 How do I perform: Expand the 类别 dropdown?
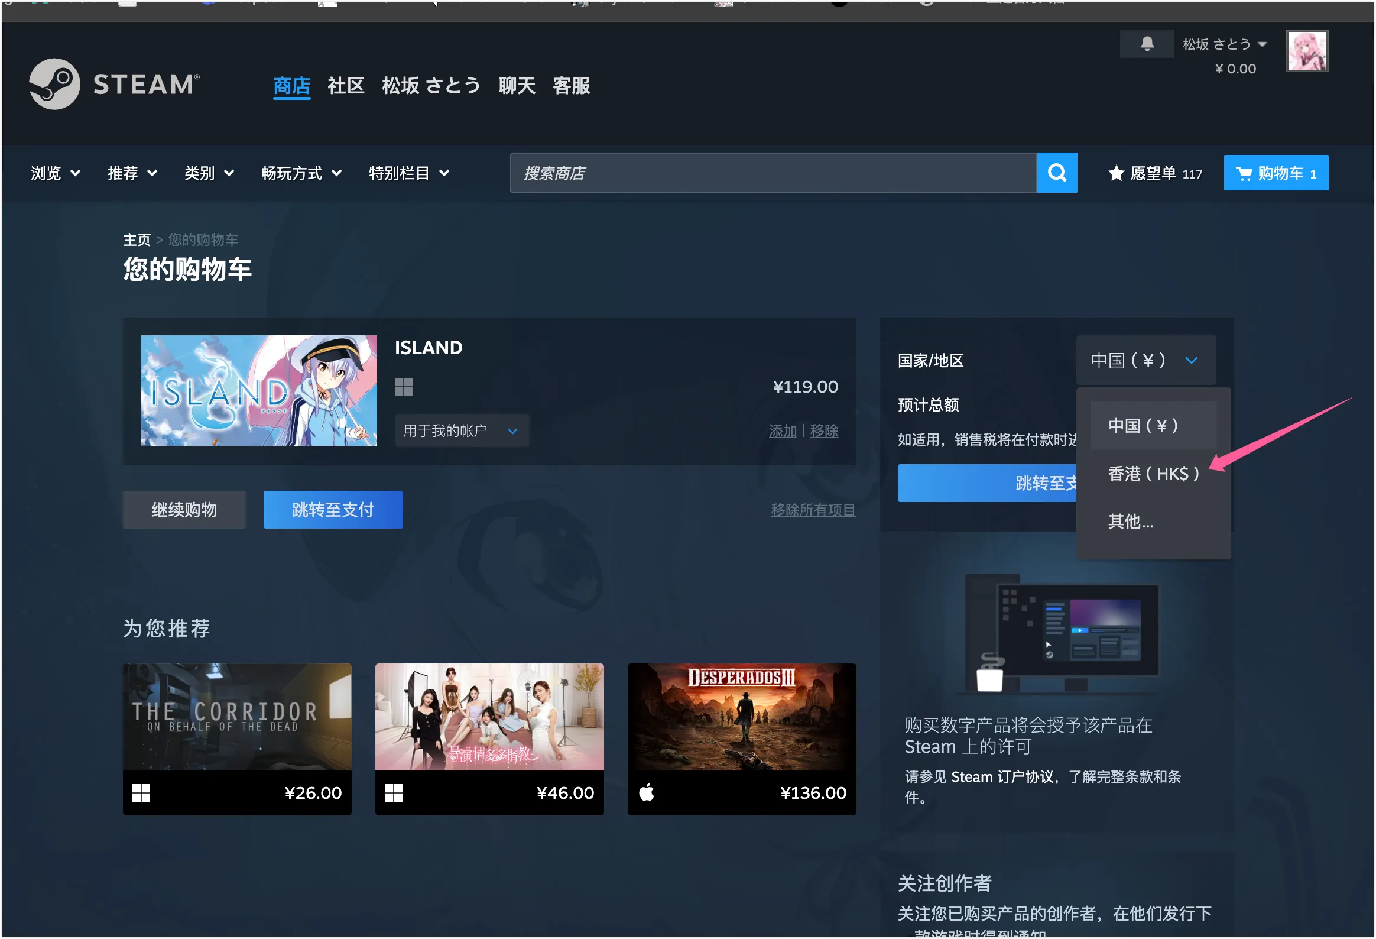click(x=209, y=173)
